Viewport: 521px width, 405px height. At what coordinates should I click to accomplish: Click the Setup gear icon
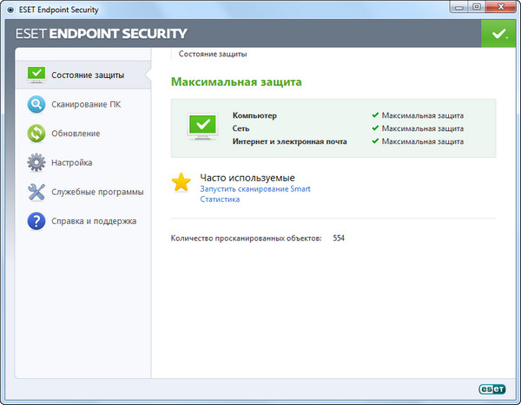coord(36,163)
